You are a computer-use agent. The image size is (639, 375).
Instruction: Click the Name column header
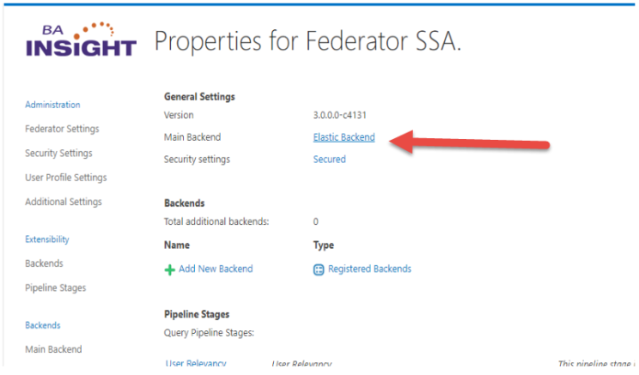pos(176,245)
